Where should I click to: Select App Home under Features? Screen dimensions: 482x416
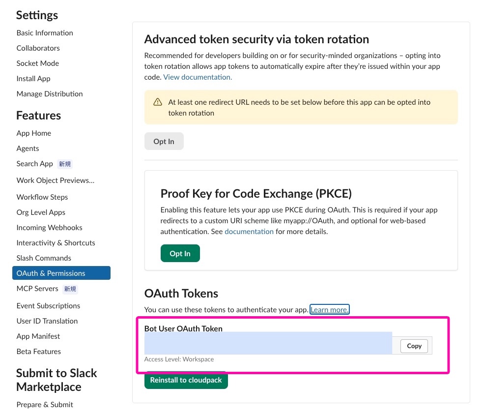(34, 133)
